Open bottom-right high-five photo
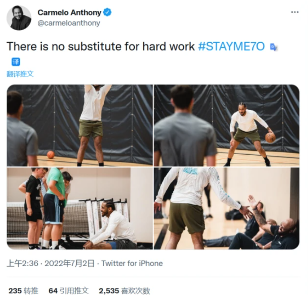This screenshot has height=295, width=308. tap(226, 208)
